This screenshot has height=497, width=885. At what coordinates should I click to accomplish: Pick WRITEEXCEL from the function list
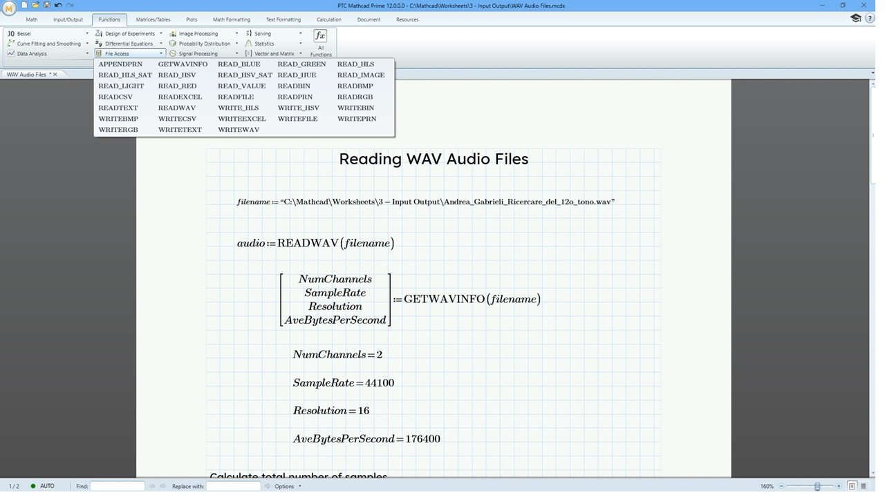[x=241, y=119]
